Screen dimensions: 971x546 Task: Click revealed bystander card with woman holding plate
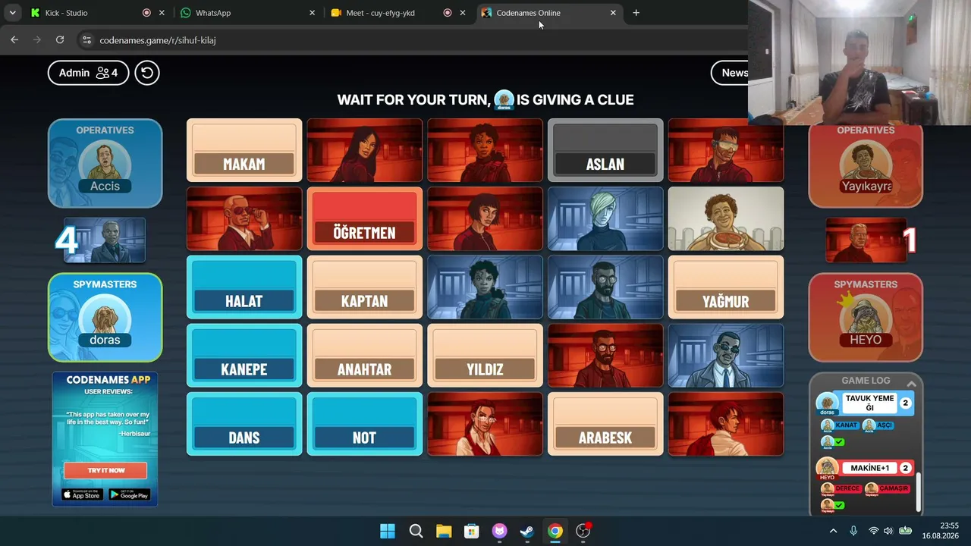tap(726, 219)
